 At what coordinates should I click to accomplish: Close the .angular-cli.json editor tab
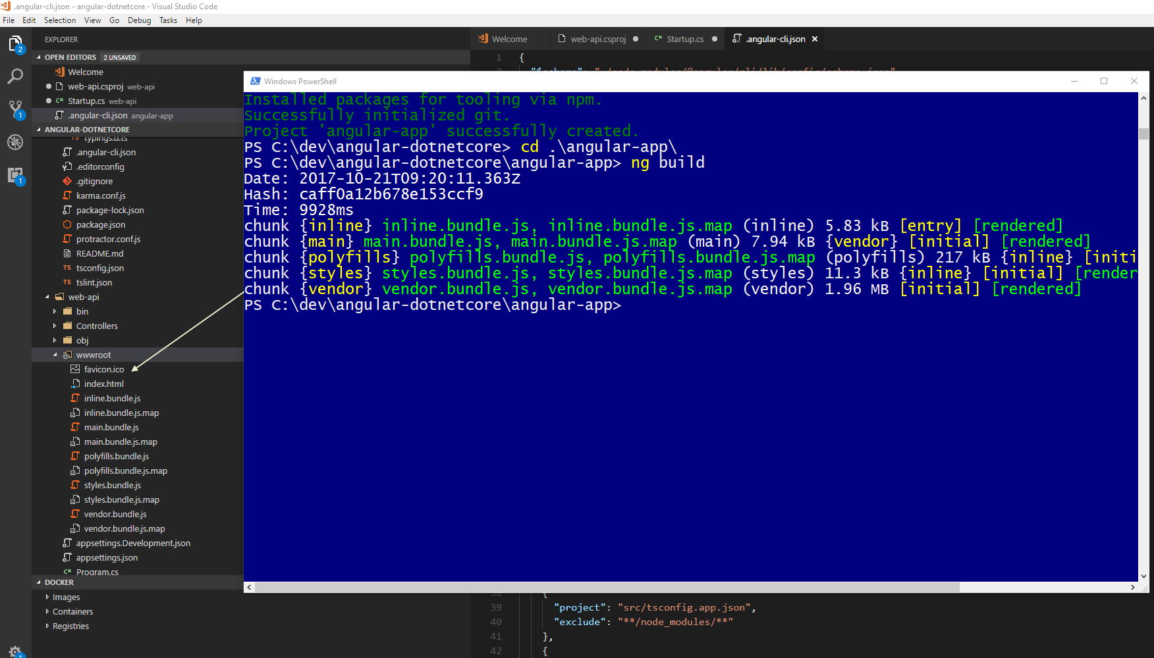pos(815,39)
